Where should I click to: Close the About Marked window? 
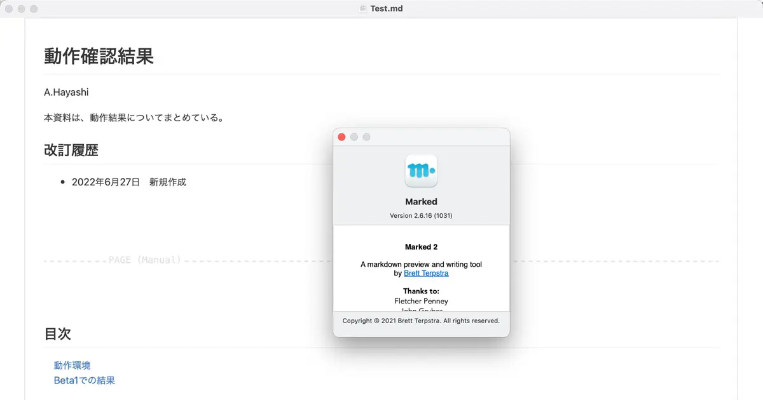341,137
